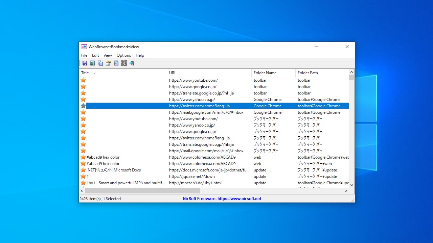Click the Copy Selected Items toolbar icon
The height and width of the screenshot is (243, 433).
point(100,63)
